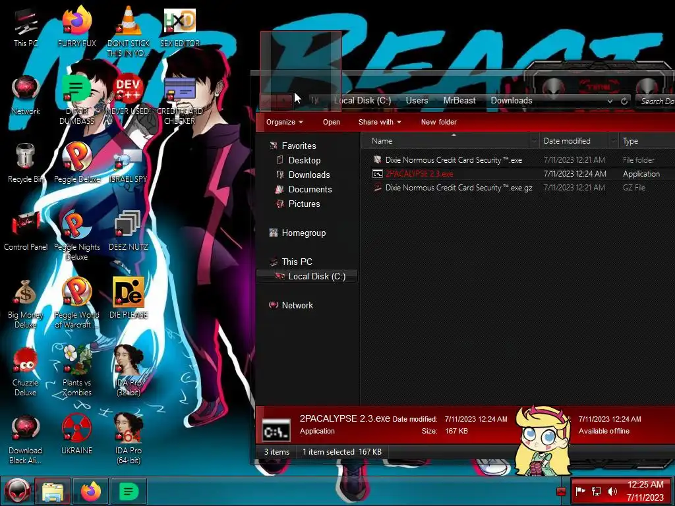Select Homegroup in the navigation pane
Screen dimensions: 675x506
(303, 233)
